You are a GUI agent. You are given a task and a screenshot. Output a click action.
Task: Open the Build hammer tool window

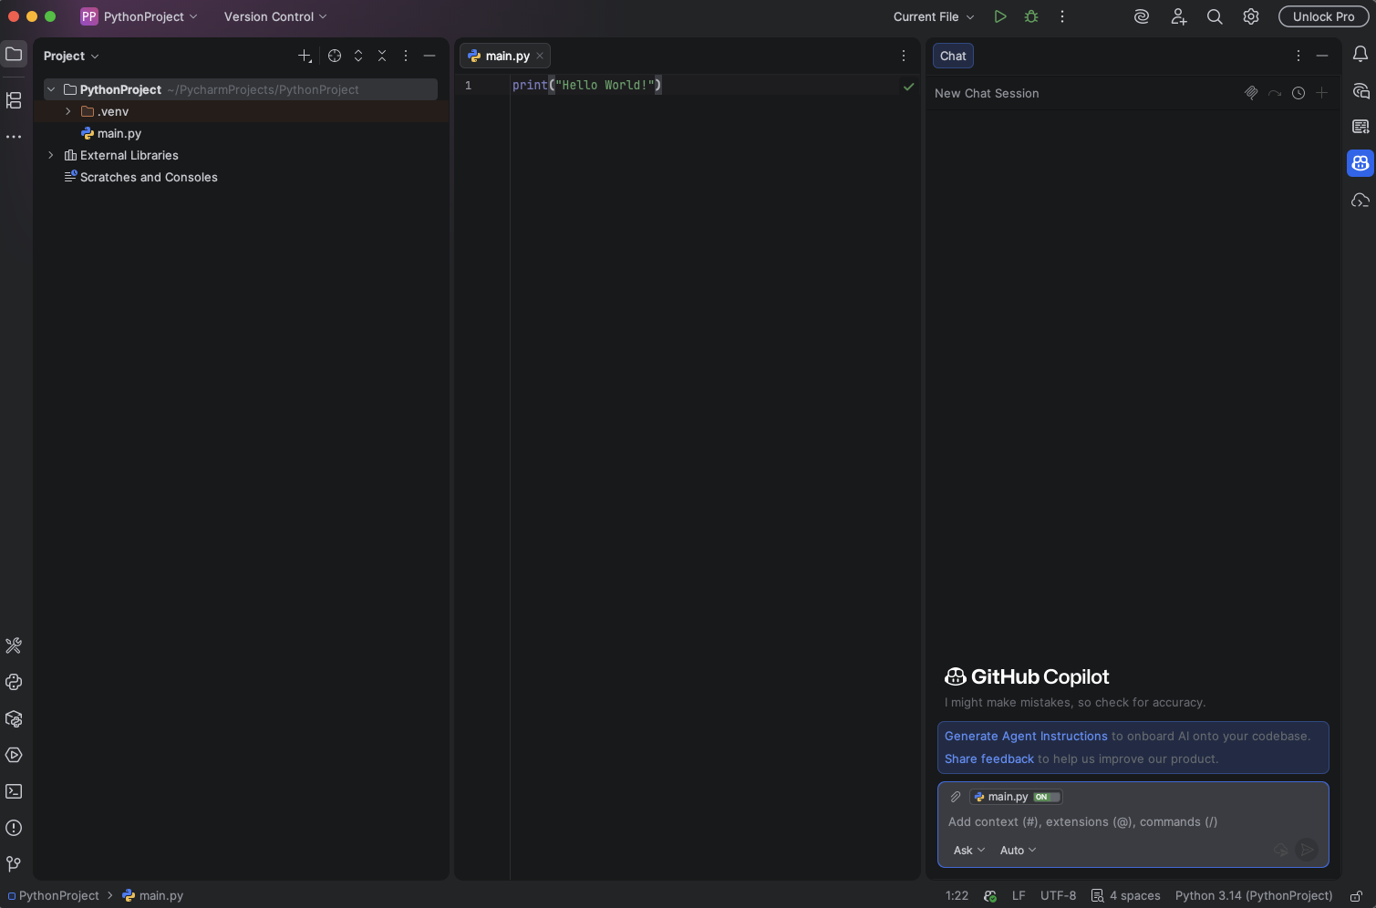[x=14, y=645]
